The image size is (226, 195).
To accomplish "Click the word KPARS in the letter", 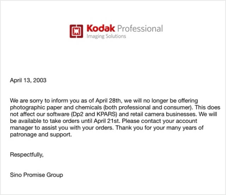I will 106,114.
